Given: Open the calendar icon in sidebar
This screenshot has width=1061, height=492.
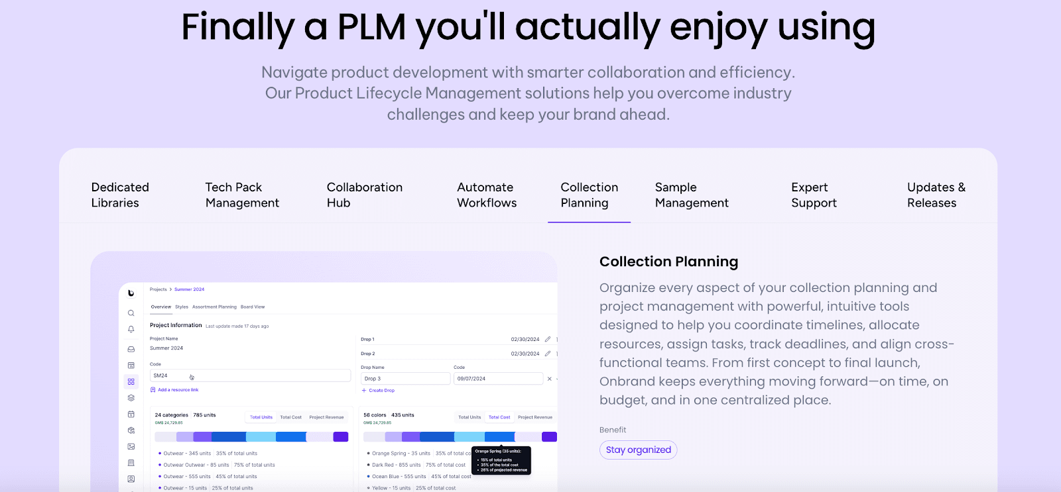Looking at the screenshot, I should click(x=131, y=415).
